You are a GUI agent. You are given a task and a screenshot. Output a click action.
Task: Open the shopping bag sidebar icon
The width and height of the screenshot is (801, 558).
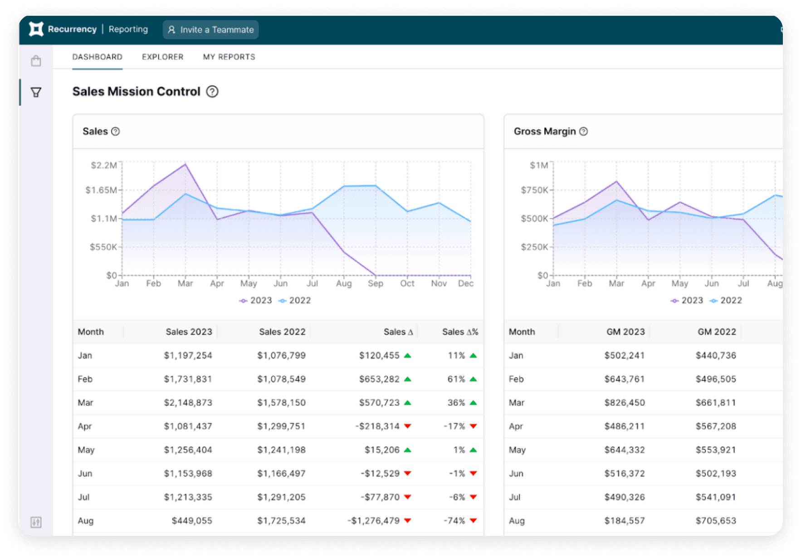point(36,61)
